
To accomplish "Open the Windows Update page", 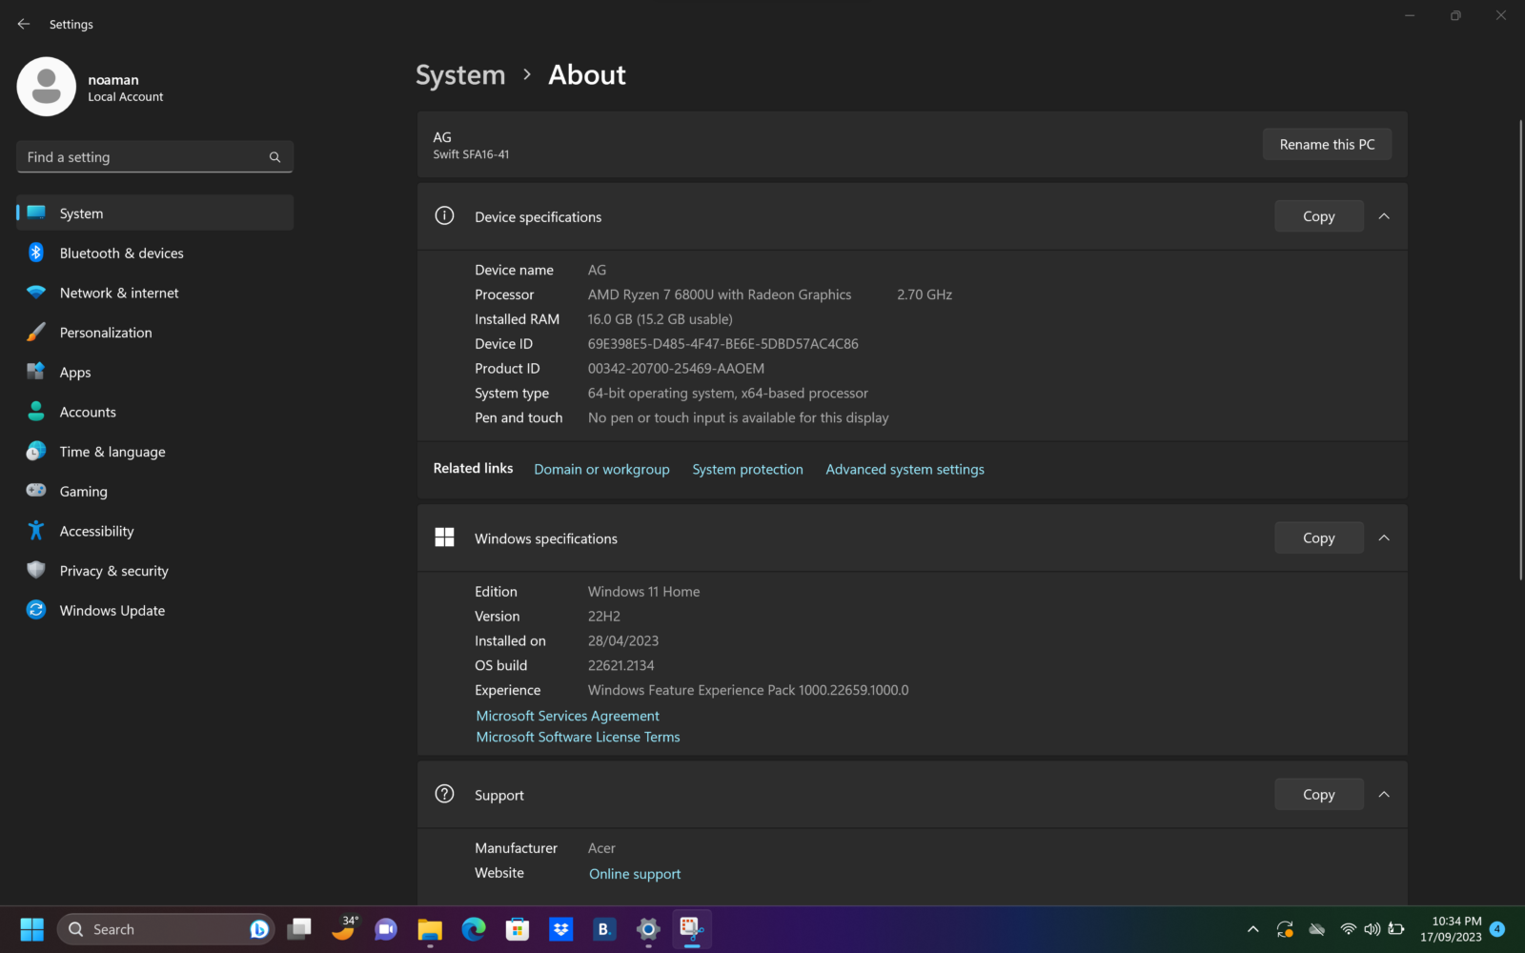I will [155, 610].
